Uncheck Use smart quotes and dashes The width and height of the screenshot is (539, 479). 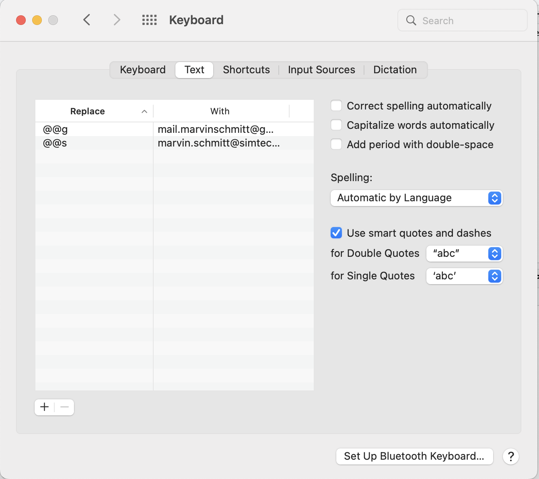[336, 233]
